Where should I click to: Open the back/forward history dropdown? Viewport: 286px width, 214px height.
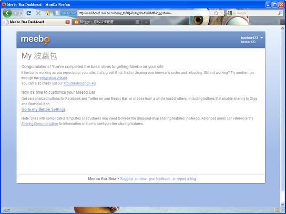click(21, 13)
